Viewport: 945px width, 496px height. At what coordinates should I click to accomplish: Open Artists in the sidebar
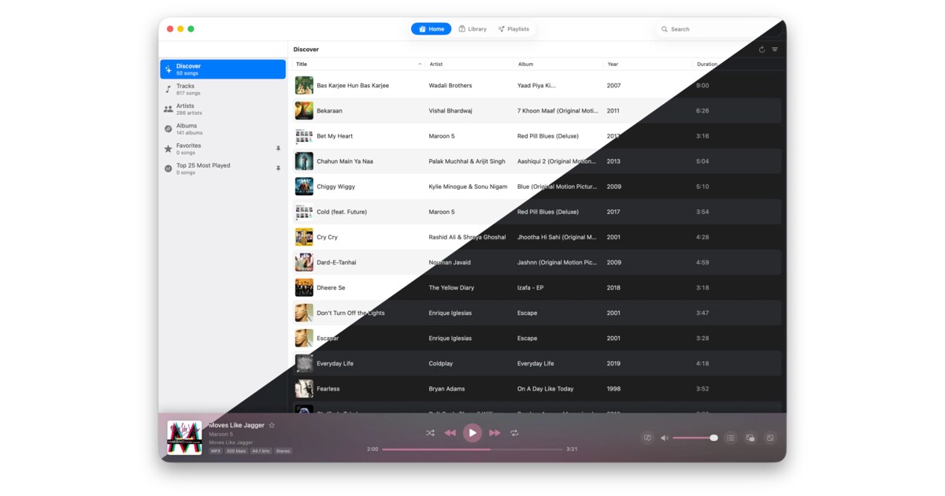point(223,109)
